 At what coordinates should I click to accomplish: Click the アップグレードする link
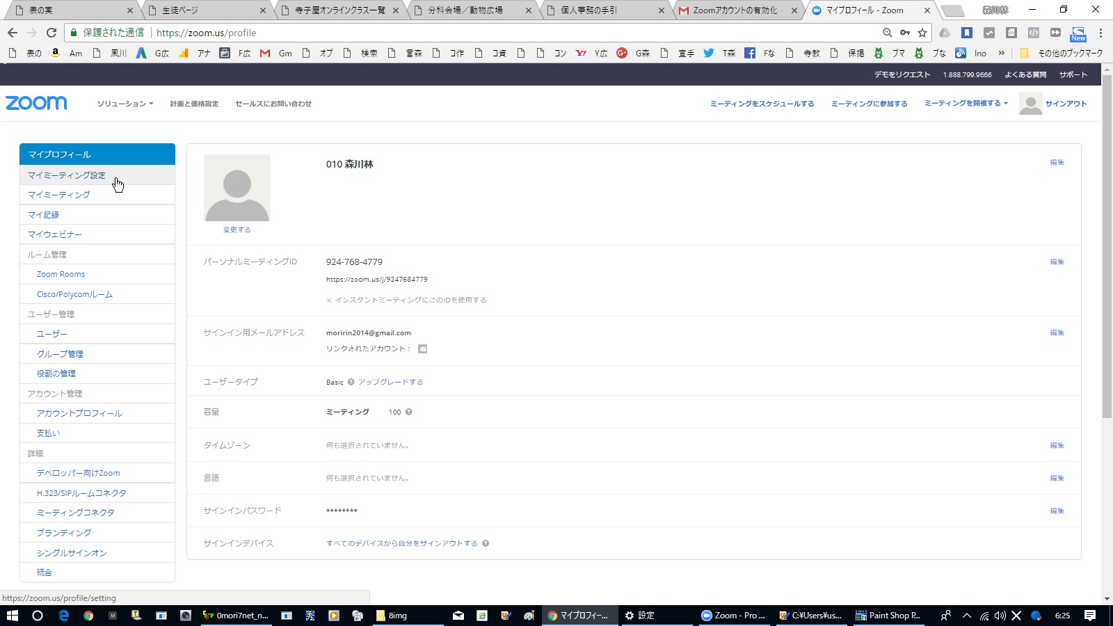tap(391, 382)
